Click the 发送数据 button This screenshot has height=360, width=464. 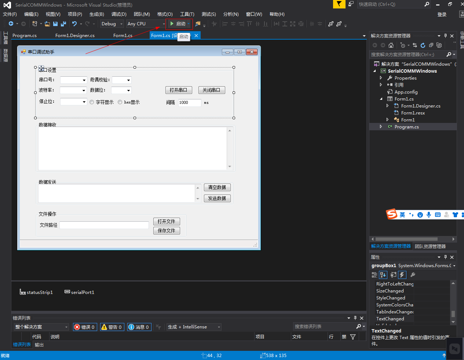tap(217, 198)
